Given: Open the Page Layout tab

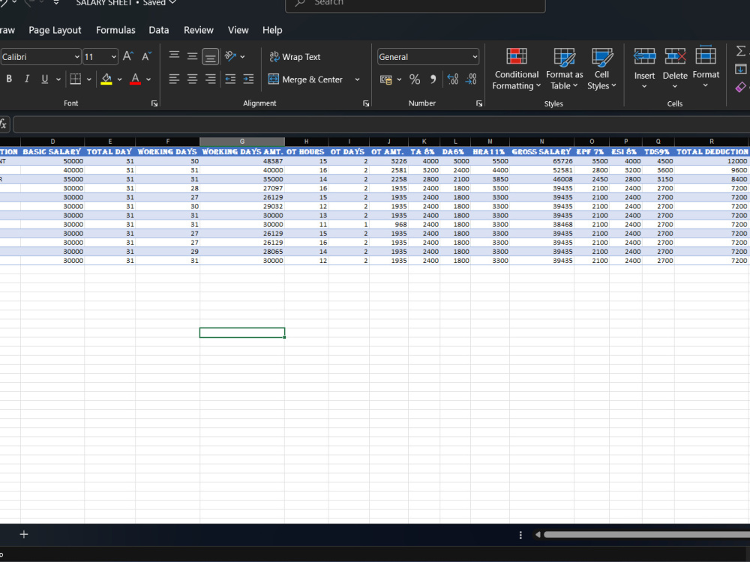Looking at the screenshot, I should pyautogui.click(x=55, y=30).
